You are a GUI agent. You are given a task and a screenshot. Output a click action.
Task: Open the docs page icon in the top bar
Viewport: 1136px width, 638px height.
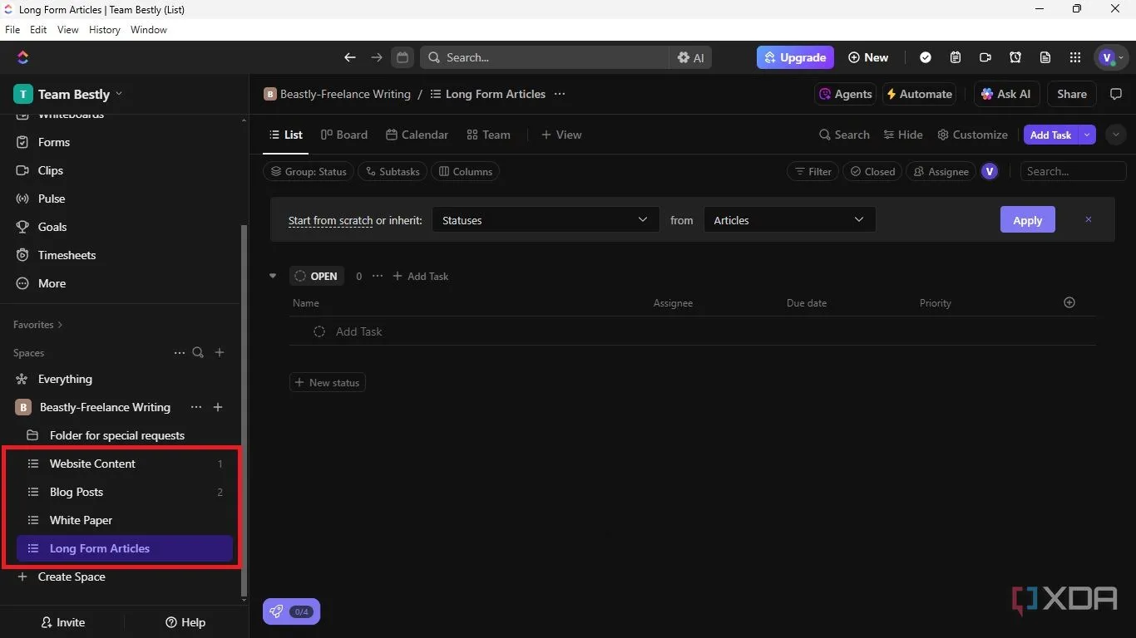pos(1045,57)
